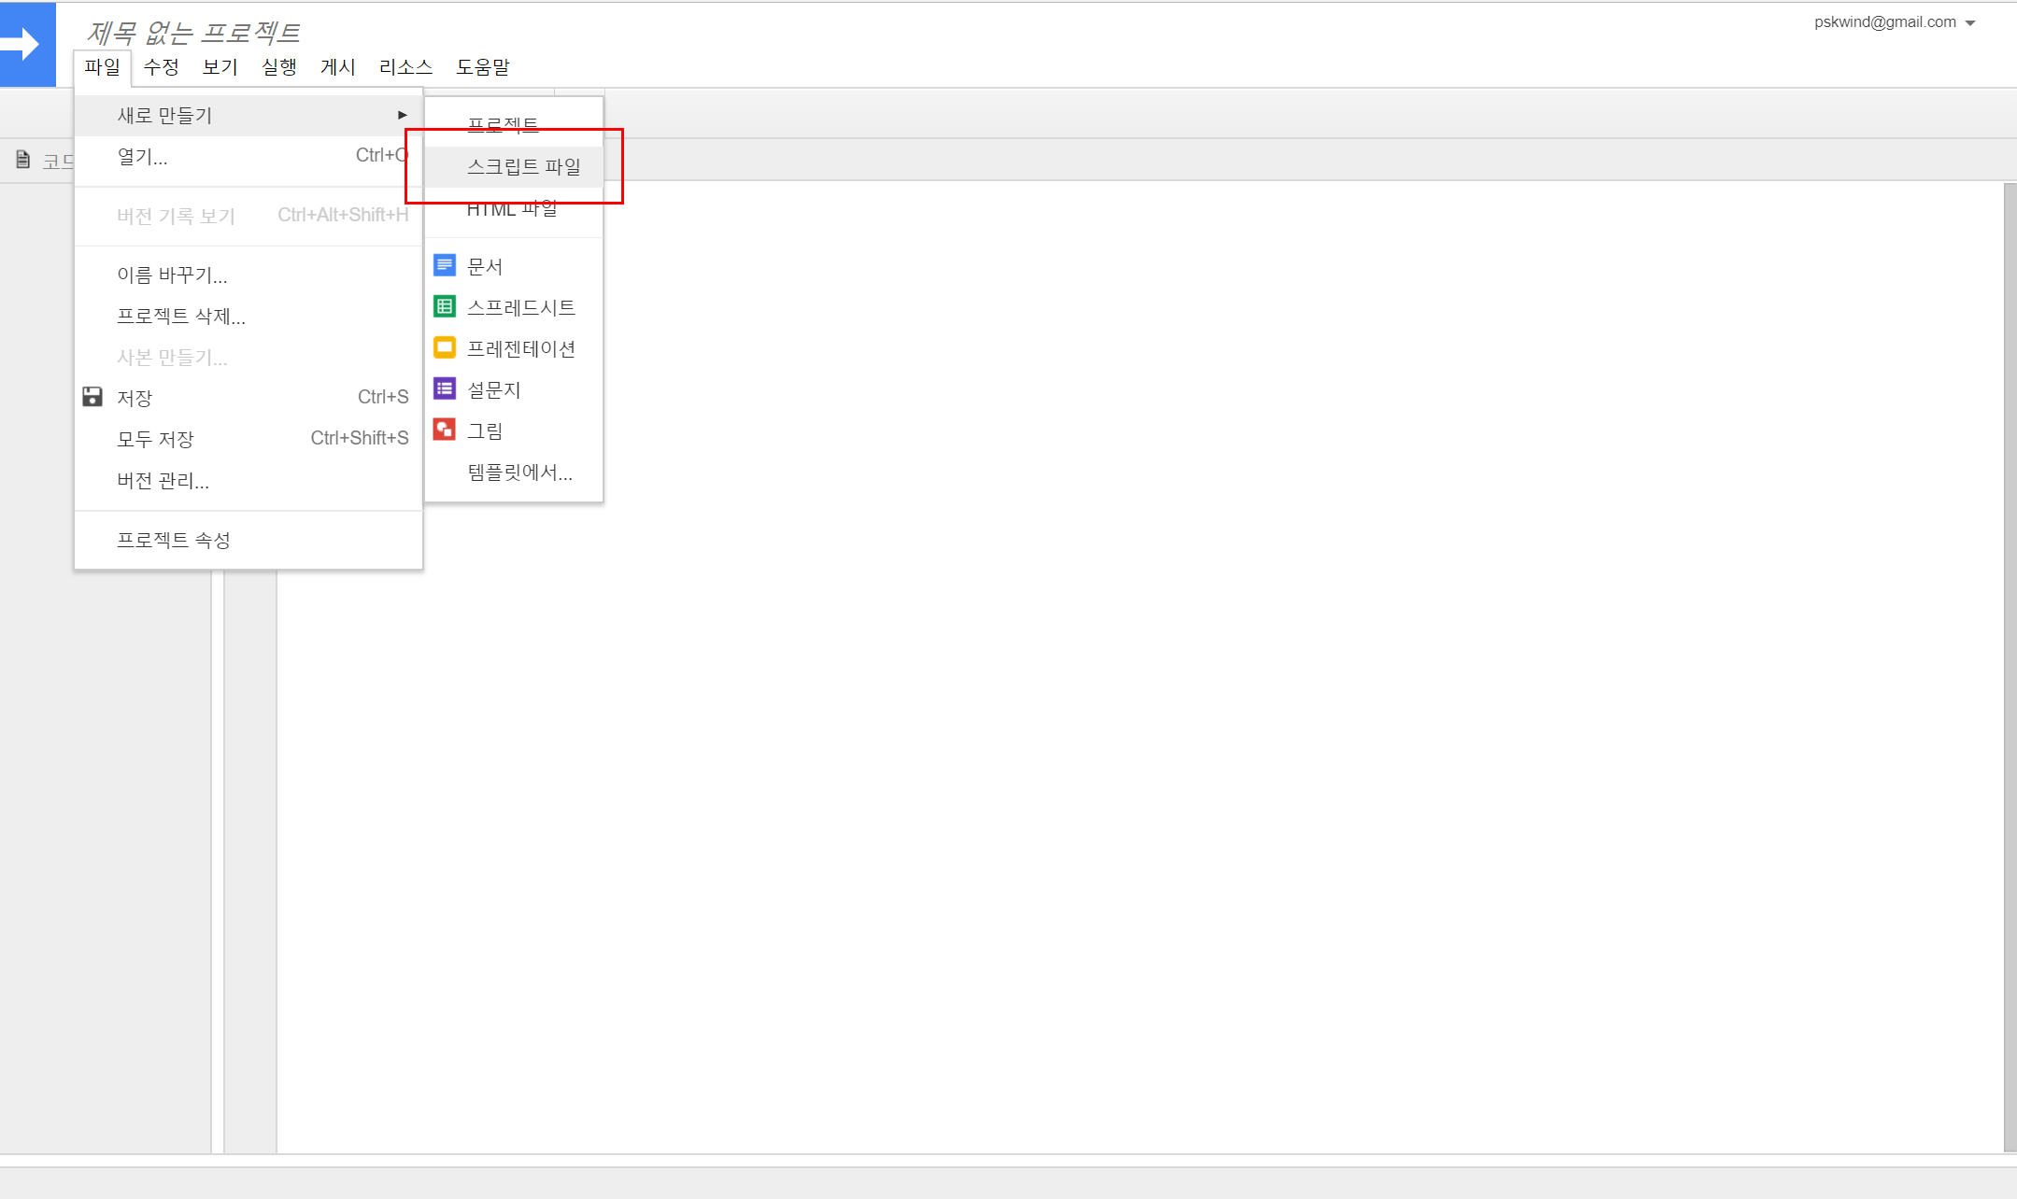2017x1199 pixels.
Task: Open the pskwind@gmail.com account dropdown
Action: (1895, 22)
